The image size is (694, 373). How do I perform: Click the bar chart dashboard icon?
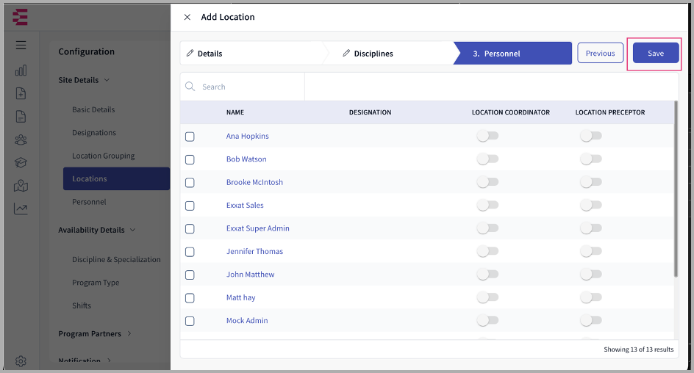21,70
